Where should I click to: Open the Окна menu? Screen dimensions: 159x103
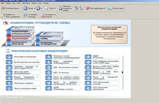(x=40, y=3)
